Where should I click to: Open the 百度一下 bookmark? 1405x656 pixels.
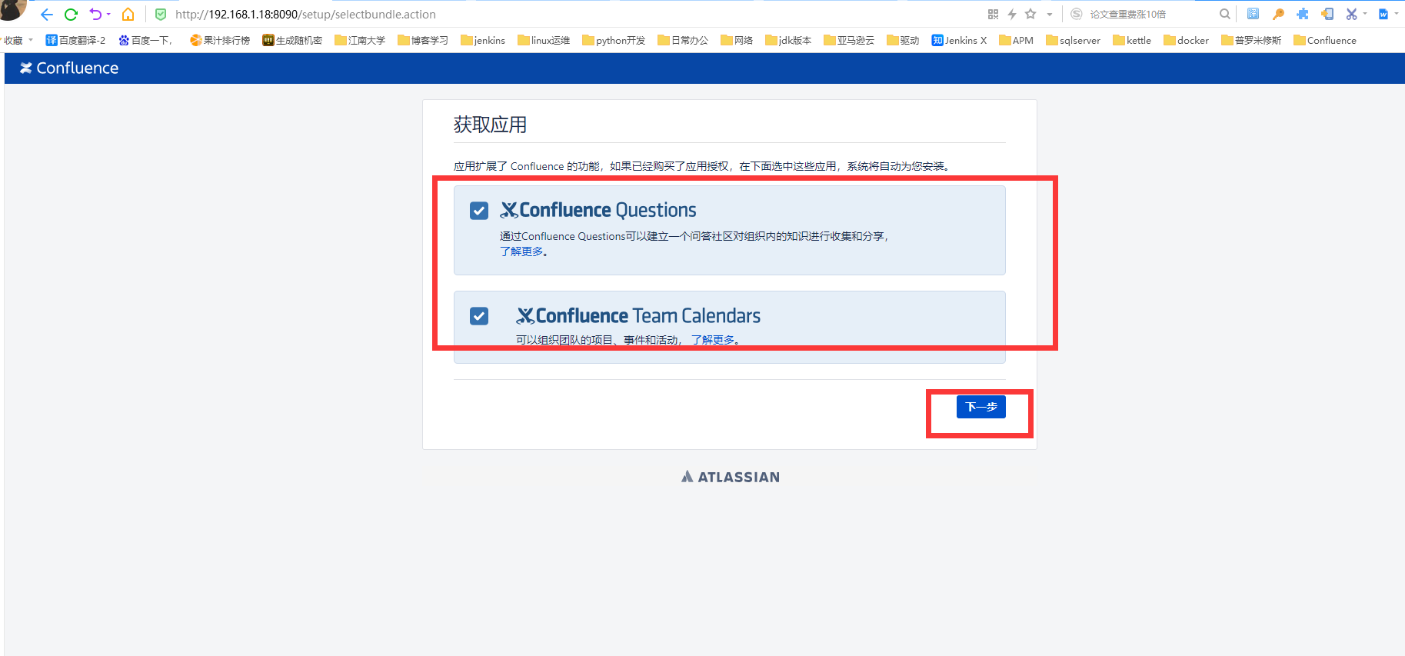(x=145, y=41)
